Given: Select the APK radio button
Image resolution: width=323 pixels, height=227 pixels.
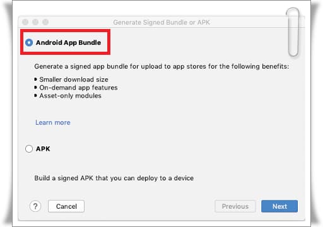Looking at the screenshot, I should tap(29, 149).
